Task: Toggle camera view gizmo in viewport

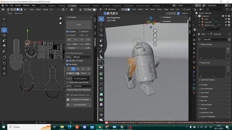Action: click(155, 40)
